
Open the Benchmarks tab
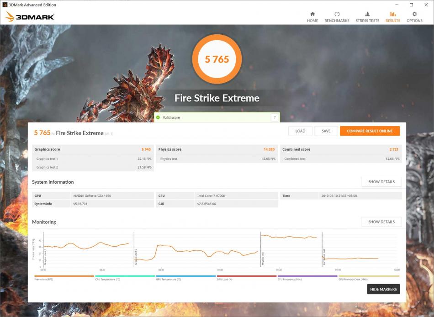click(x=337, y=18)
